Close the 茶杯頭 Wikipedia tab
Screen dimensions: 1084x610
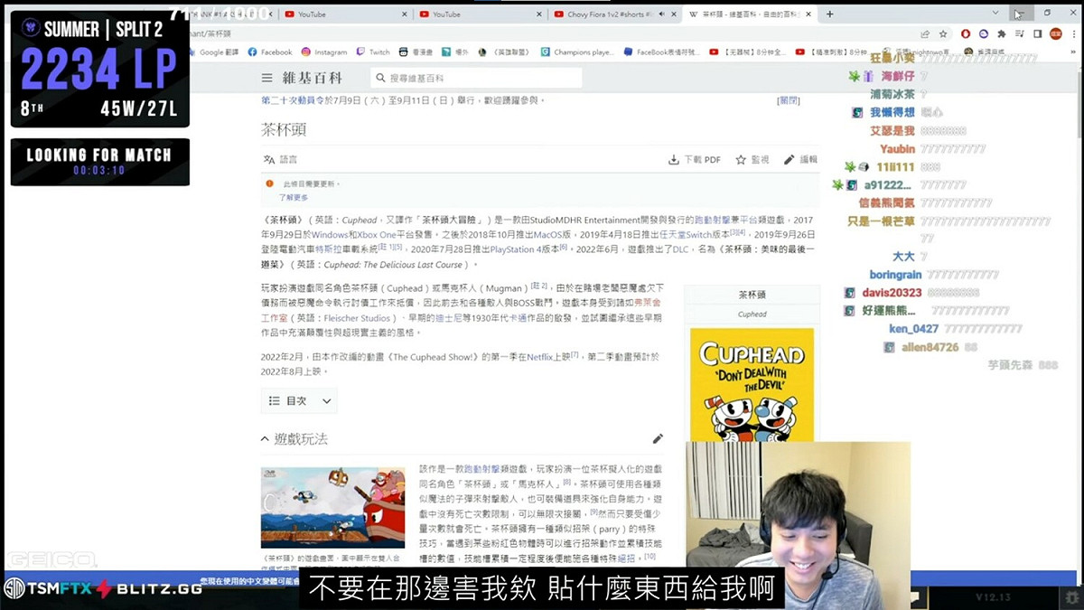tap(808, 14)
